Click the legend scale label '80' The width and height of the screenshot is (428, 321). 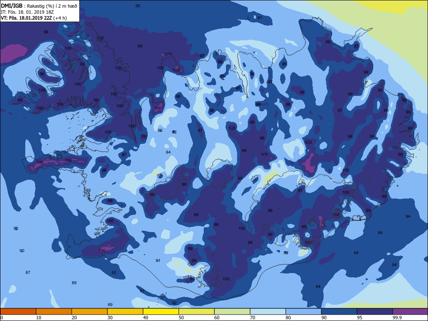[x=288, y=318]
